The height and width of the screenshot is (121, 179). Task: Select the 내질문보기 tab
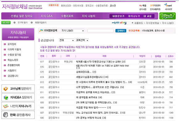(118, 16)
